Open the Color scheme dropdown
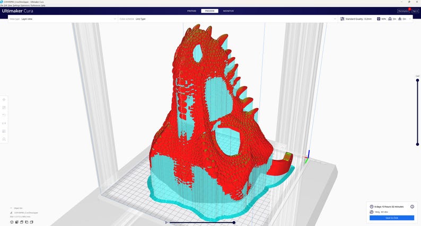The height and width of the screenshot is (226, 421). (x=227, y=19)
